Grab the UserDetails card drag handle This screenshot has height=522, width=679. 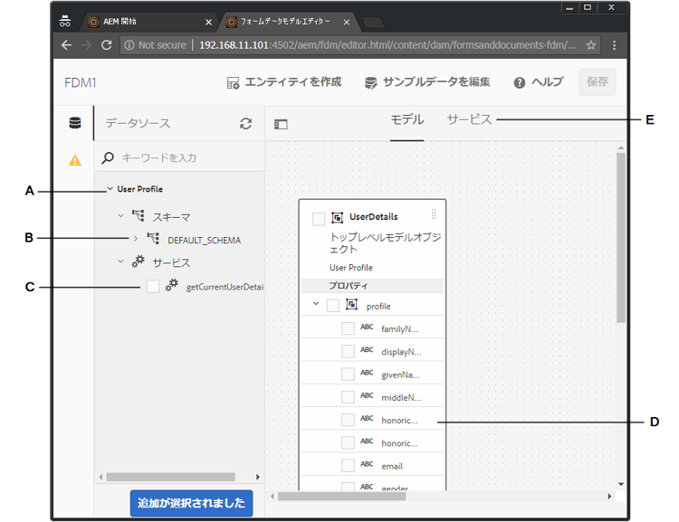[x=434, y=214]
